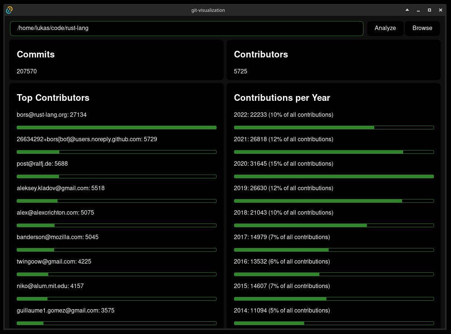Viewport: 451px width, 334px height.
Task: Click the shade window arrow icon
Action: [407, 10]
